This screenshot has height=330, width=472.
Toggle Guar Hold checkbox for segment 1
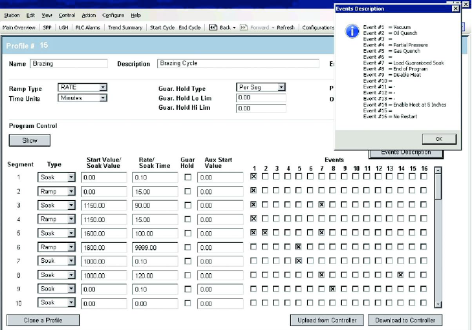coord(188,177)
